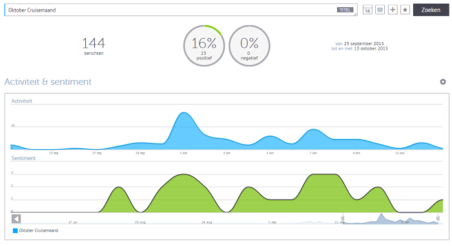Click the left range handle on timeline navigator

tap(343, 218)
